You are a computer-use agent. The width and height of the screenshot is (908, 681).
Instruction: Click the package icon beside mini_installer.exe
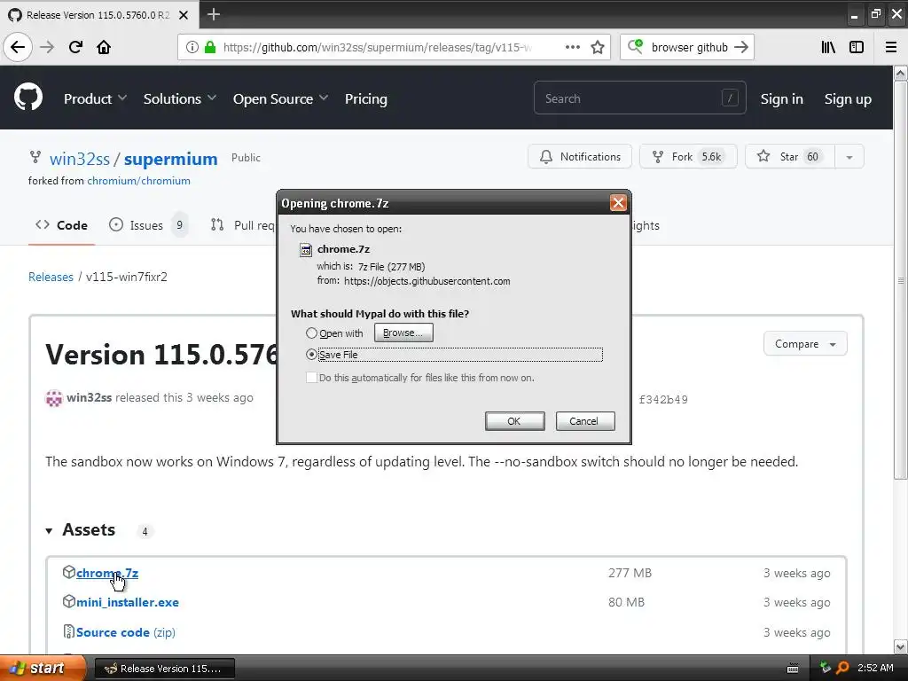(69, 602)
